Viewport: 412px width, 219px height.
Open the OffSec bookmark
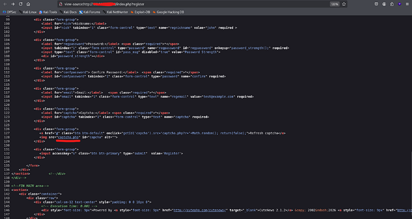pos(10,12)
